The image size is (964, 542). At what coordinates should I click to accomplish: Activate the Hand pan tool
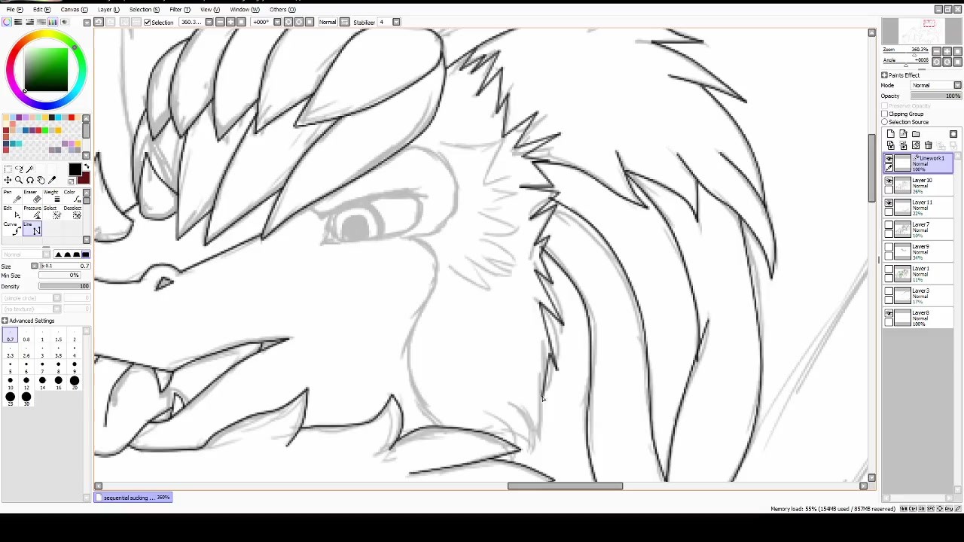coord(41,180)
